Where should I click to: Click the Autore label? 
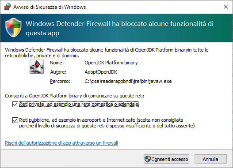coord(58,72)
